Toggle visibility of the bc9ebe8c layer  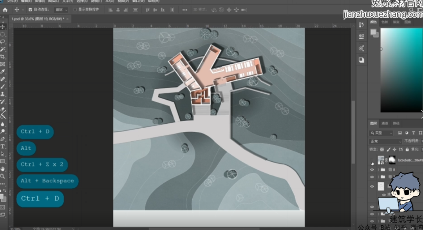(x=372, y=160)
